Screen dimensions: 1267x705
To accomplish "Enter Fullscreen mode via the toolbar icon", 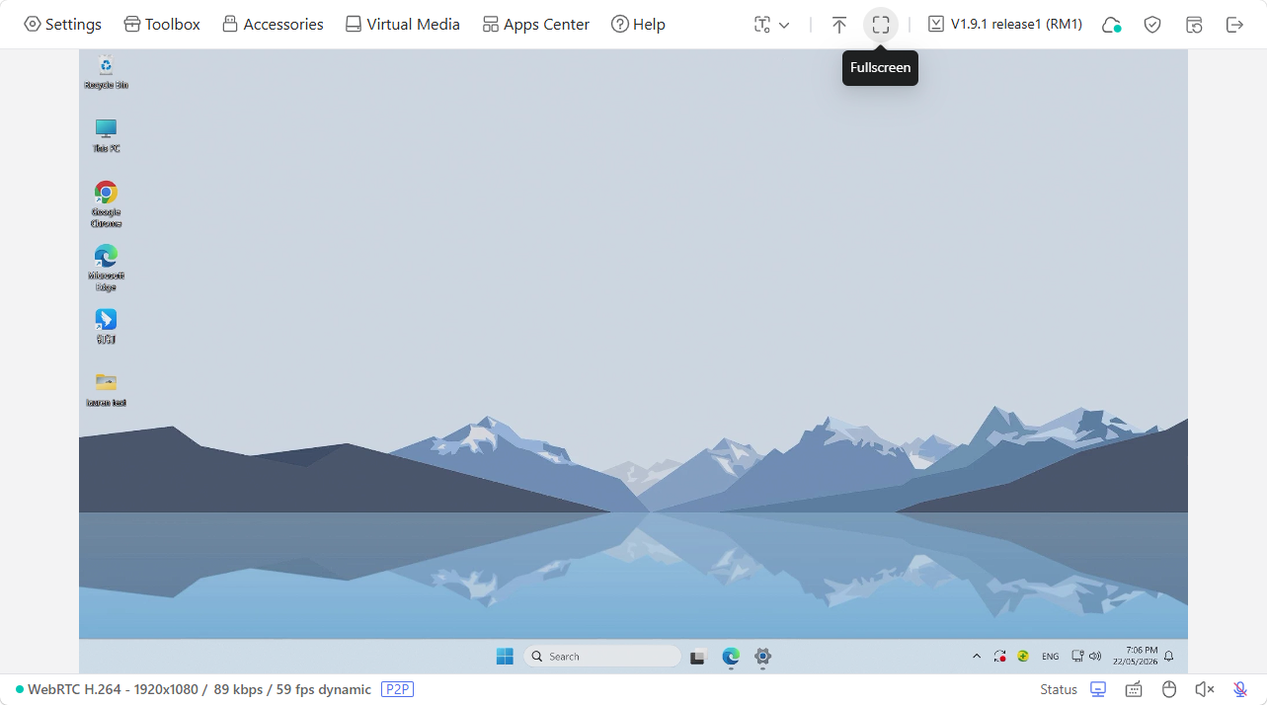I will click(881, 25).
